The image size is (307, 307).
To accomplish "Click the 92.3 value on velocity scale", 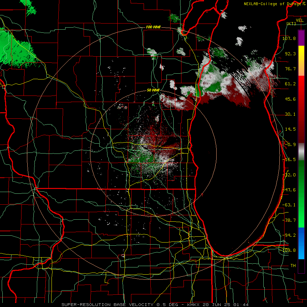I will [290, 54].
